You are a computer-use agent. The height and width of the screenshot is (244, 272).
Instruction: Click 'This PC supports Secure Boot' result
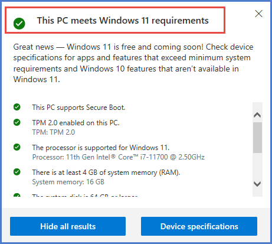tap(78, 108)
